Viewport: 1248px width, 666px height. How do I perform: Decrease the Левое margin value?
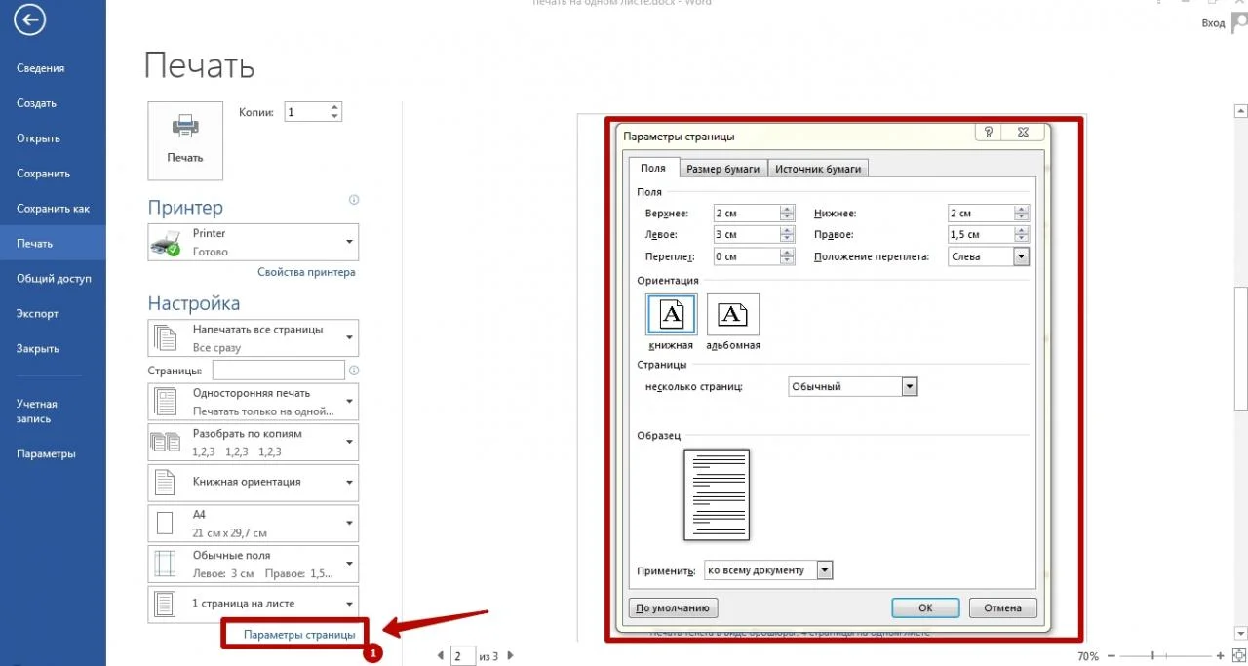click(x=787, y=239)
